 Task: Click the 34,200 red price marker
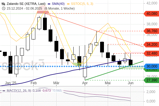(x=152, y=44)
